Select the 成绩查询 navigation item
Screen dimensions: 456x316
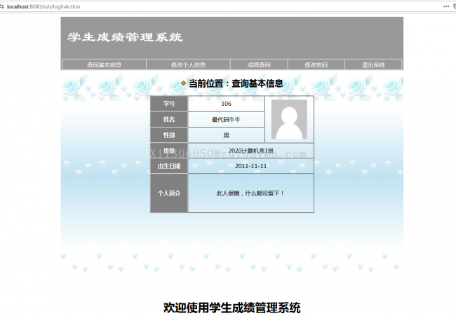point(259,65)
